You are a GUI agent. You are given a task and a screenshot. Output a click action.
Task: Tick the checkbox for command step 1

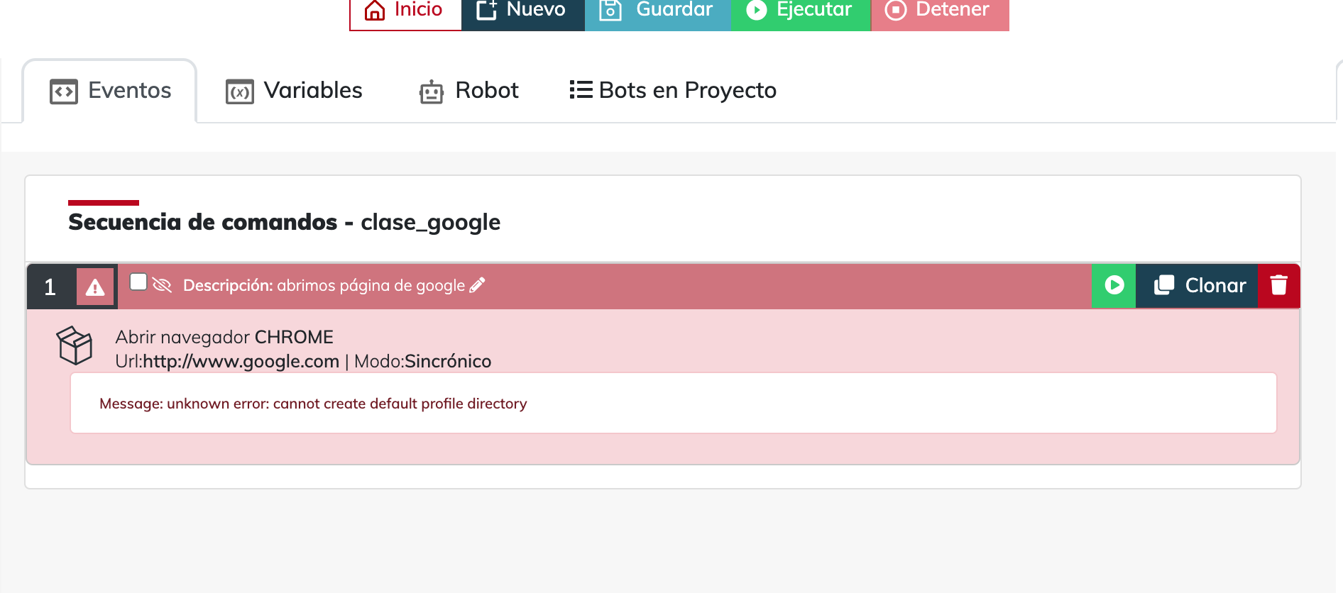tap(138, 282)
